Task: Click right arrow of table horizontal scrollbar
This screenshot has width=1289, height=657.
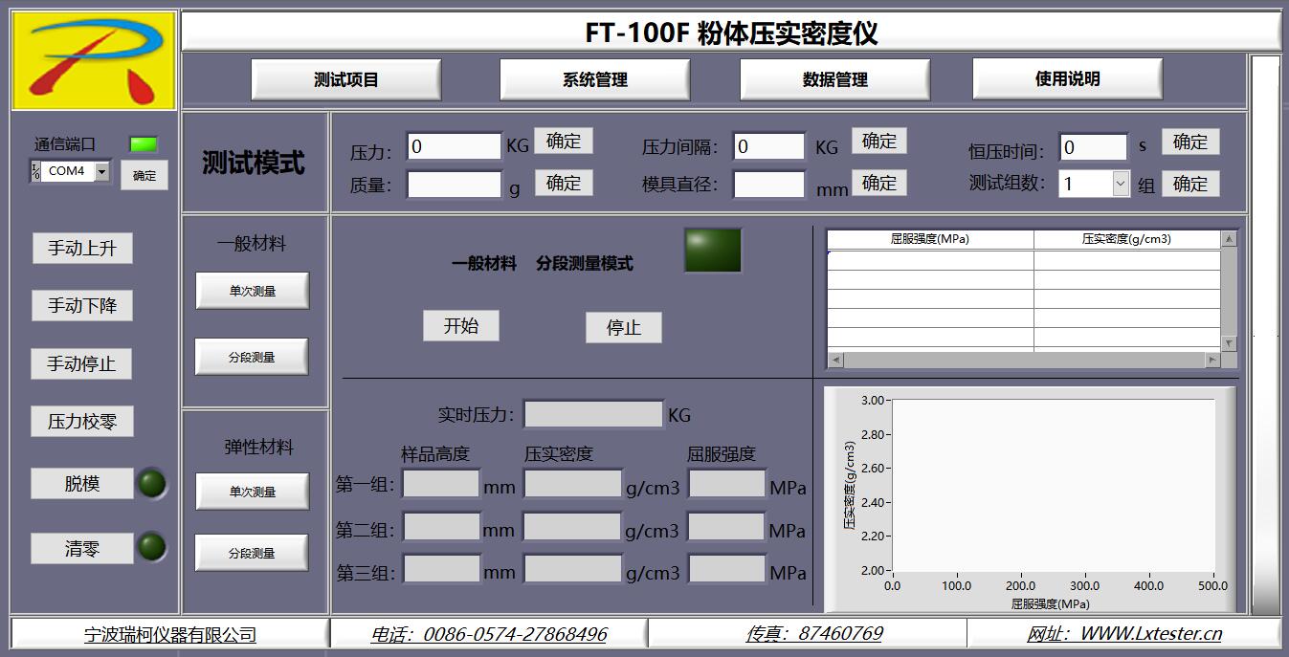Action: coord(1211,361)
